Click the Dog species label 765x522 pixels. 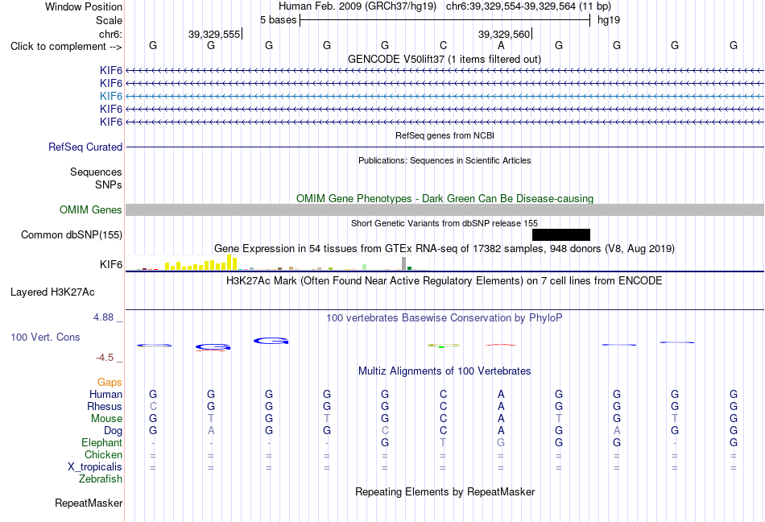114,431
